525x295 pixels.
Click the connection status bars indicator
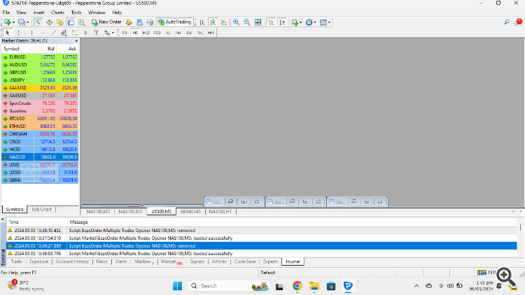[x=482, y=273]
